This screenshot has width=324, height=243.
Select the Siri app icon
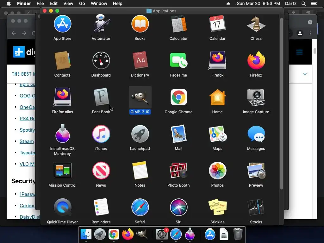[178, 207]
